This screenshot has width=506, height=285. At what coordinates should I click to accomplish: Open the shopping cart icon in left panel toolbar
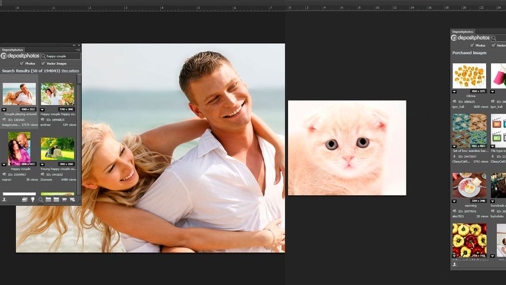[x=64, y=200]
